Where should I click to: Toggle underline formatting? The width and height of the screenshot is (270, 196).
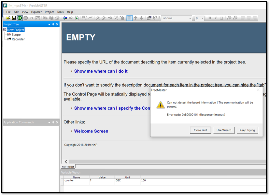coord(221,18)
